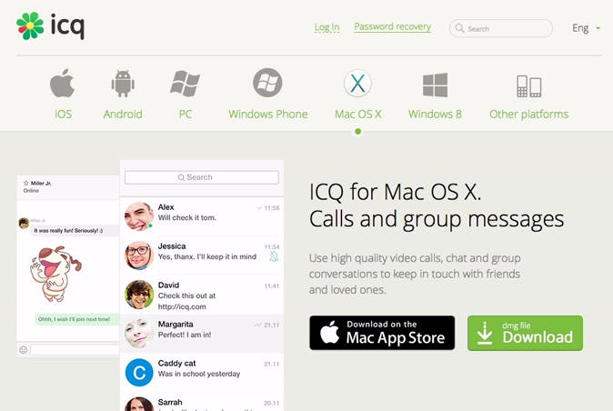Open the PC Windows flag icon
The image size is (613, 411).
(185, 84)
